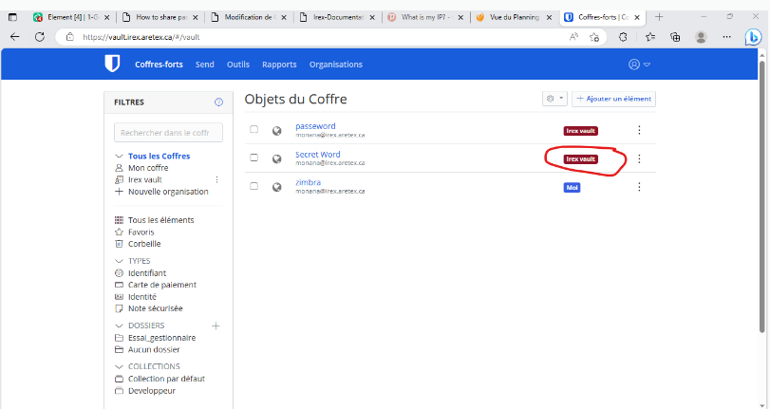Show Tous les éléments
This screenshot has width=770, height=409.
tap(160, 220)
